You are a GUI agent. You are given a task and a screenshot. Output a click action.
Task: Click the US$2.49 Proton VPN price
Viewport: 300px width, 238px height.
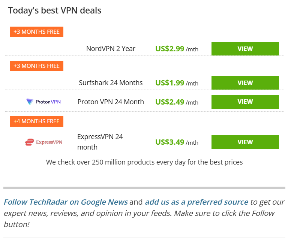click(170, 102)
